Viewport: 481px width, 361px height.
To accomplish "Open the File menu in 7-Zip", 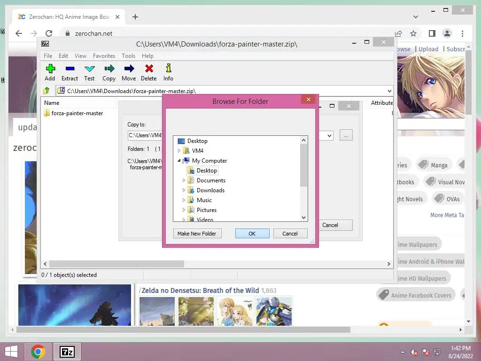I will click(x=48, y=56).
